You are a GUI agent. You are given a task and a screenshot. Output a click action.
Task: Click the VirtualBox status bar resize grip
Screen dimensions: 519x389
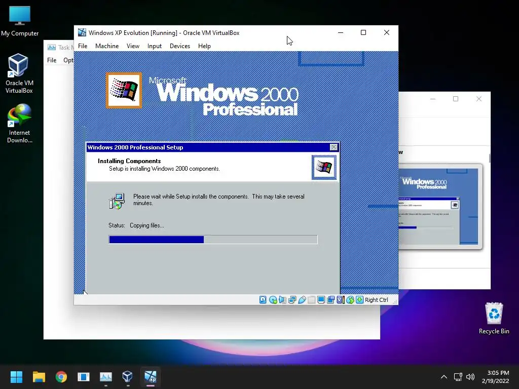[394, 301]
